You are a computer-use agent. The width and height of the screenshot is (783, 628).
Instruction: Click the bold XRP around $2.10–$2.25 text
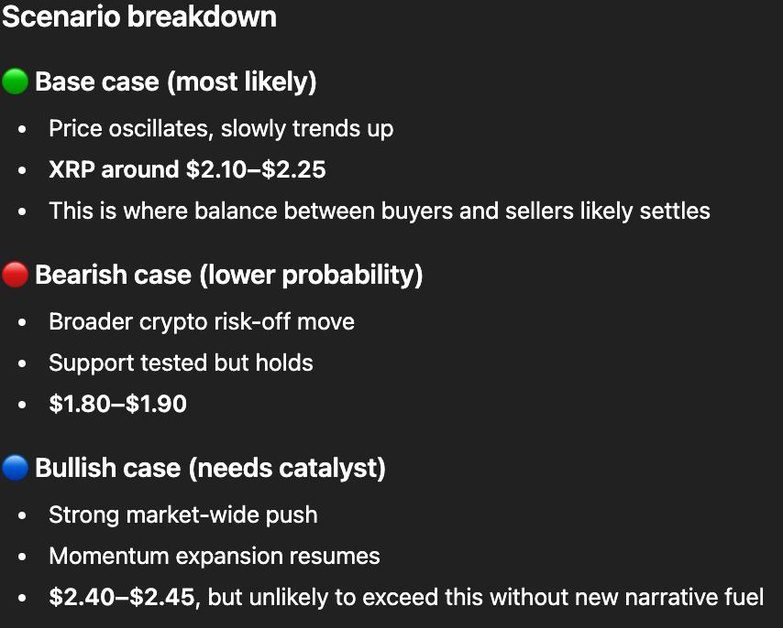(x=187, y=169)
